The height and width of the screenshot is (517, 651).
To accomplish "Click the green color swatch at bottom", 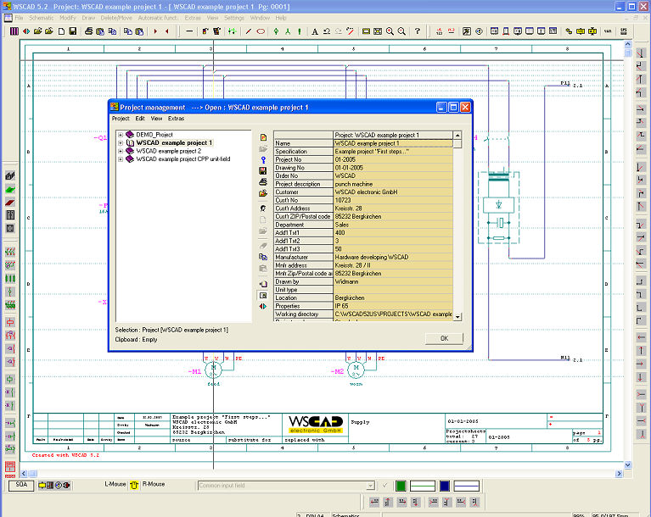I will point(401,486).
